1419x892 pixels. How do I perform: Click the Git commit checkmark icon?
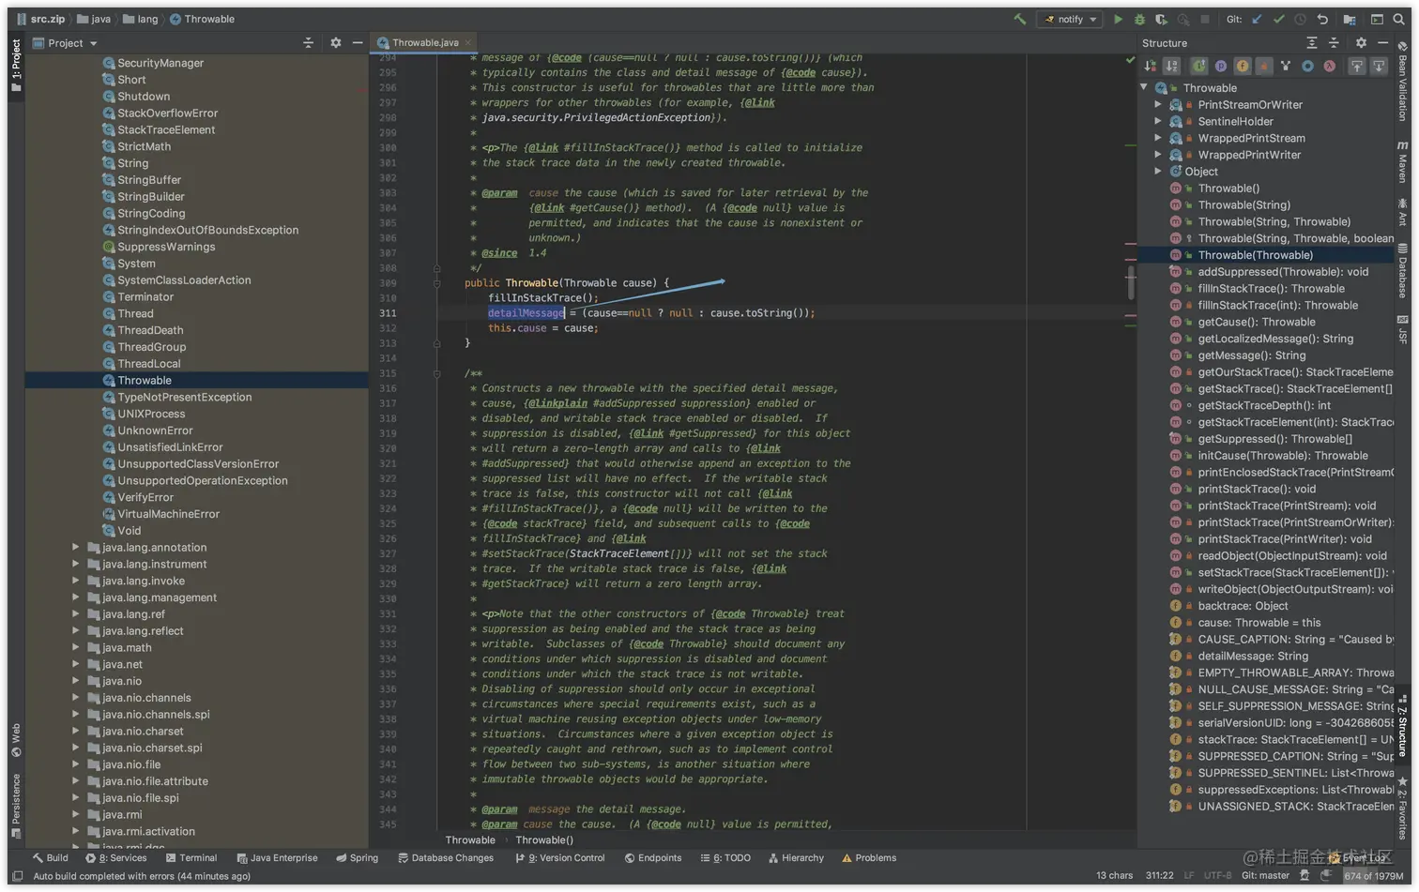point(1278,19)
